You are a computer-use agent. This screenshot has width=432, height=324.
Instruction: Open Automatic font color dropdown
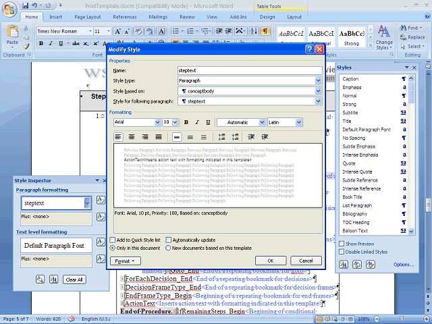pyautogui.click(x=263, y=122)
